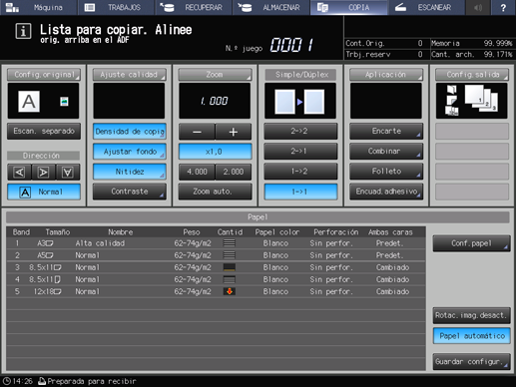The image size is (516, 387).
Task: Click tray 4 paper quantity indicator icon
Action: click(x=230, y=279)
